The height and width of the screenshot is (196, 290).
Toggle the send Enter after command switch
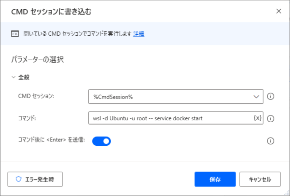click(x=101, y=141)
